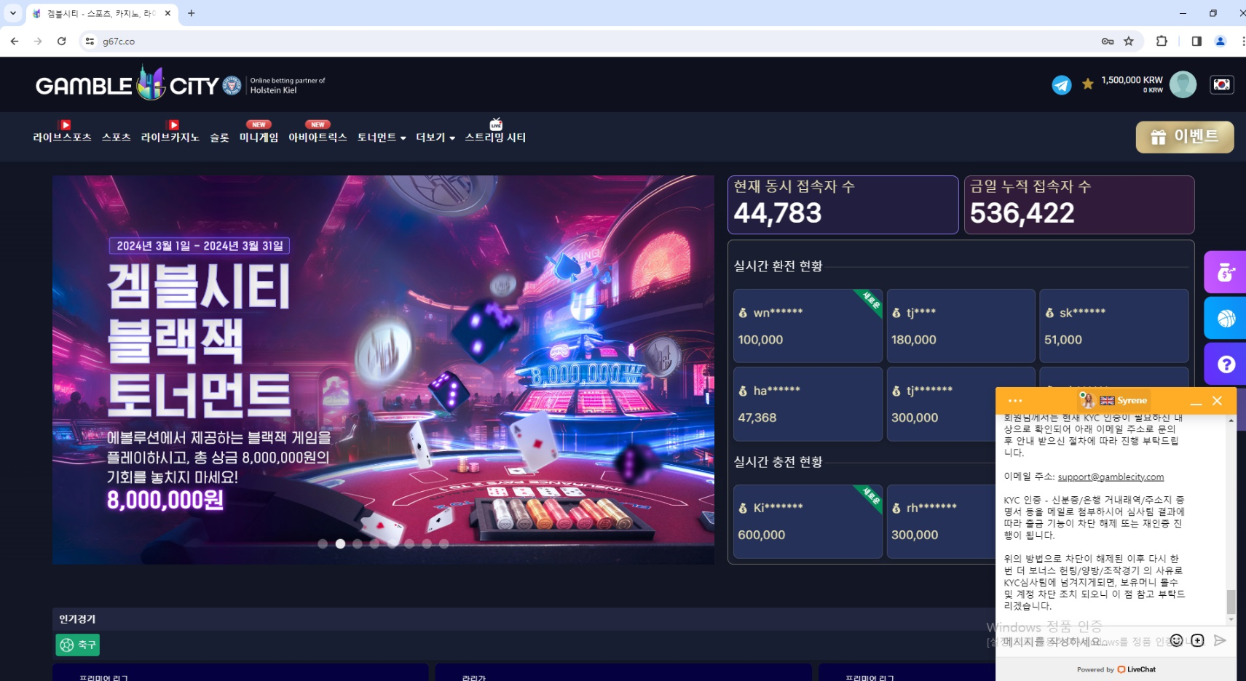Go back to previous page
Image resolution: width=1246 pixels, height=681 pixels.
[15, 41]
